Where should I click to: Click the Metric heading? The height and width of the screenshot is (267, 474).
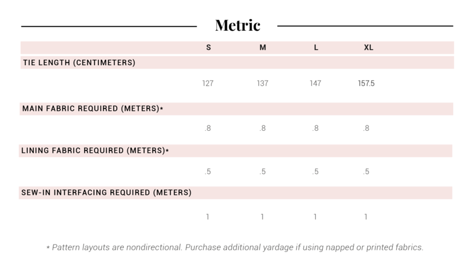coord(237,25)
